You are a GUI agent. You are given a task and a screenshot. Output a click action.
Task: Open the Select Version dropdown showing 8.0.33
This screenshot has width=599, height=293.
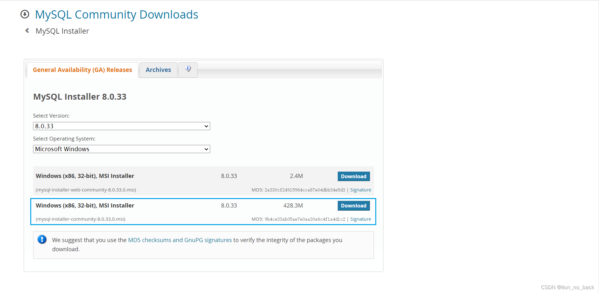click(122, 126)
